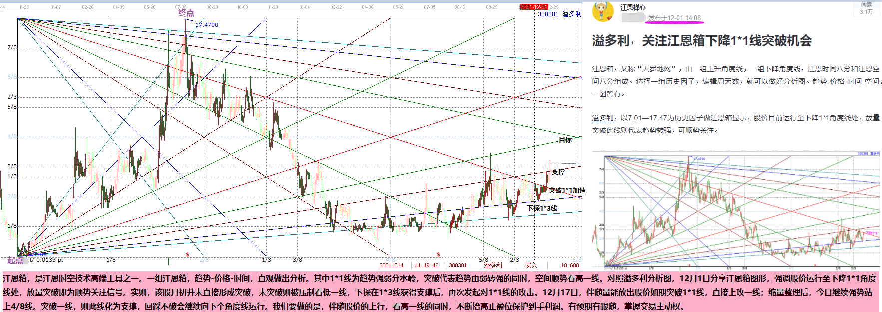Screen dimensions: 882x312
Task: Click the 目标 target annotation on chart
Action: [x=565, y=140]
